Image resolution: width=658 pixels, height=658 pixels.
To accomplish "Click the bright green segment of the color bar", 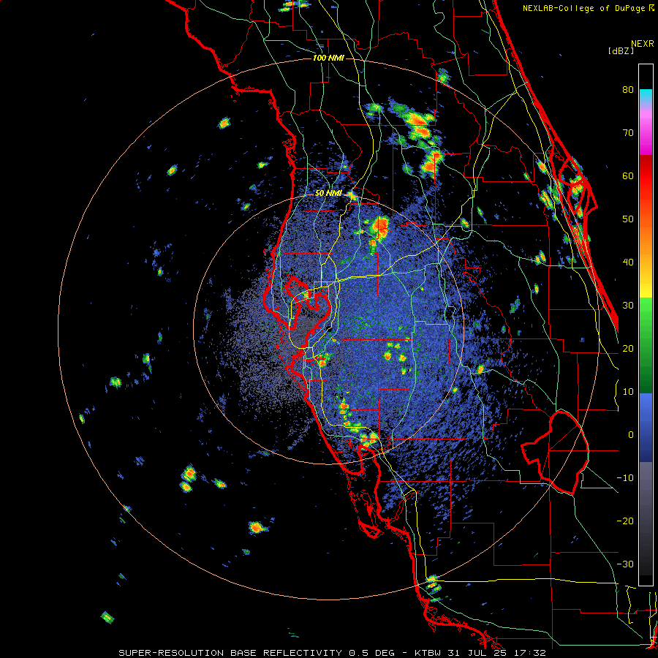I will click(646, 313).
